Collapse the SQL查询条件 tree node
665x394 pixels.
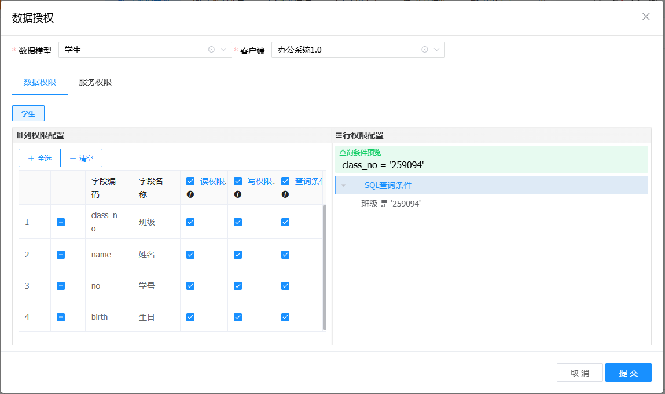click(x=344, y=186)
